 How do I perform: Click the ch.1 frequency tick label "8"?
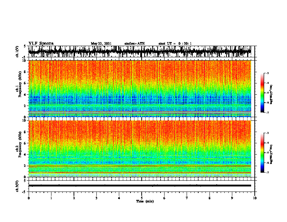pyautogui.click(x=25, y=72)
